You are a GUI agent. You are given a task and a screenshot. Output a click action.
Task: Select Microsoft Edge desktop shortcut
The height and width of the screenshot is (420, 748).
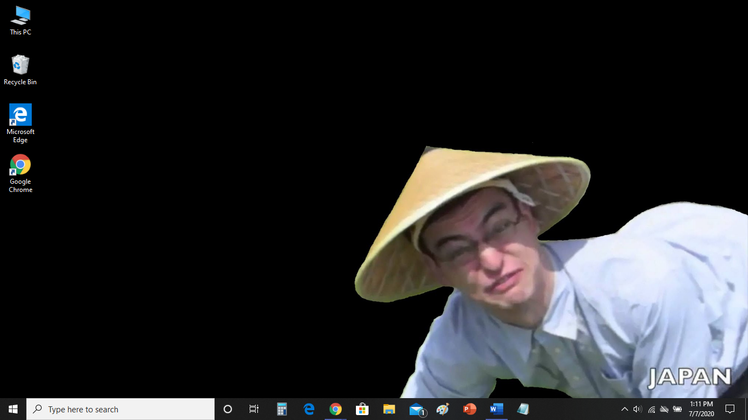click(20, 124)
